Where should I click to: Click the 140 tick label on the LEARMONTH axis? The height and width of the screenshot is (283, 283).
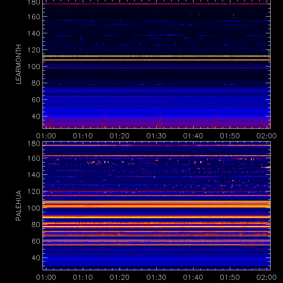[34, 33]
